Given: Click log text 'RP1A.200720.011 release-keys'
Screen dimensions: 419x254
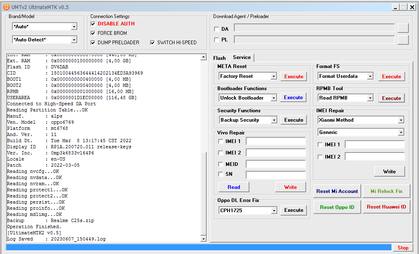Looking at the screenshot, I should point(91,147).
